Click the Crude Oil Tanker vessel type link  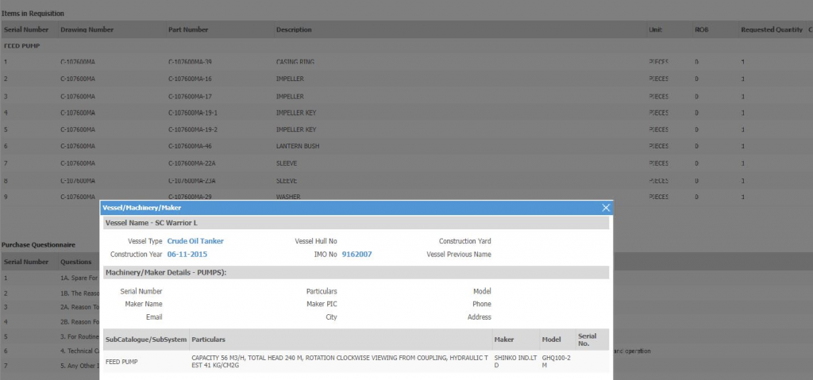coord(195,241)
